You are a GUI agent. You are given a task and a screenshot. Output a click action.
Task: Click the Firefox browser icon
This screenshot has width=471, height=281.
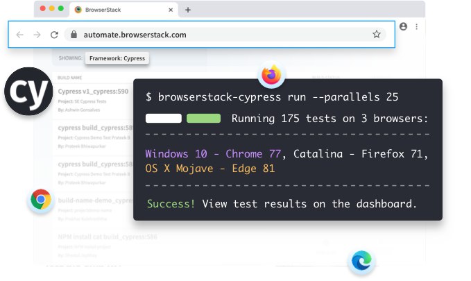pyautogui.click(x=271, y=74)
